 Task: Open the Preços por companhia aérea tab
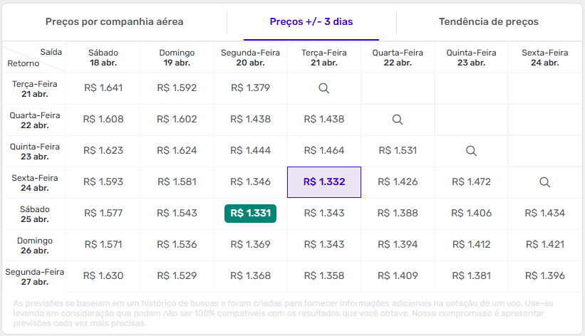(115, 22)
